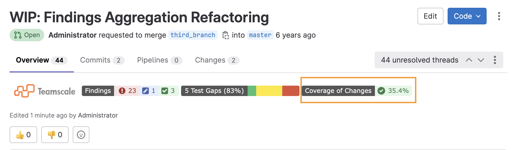Click the green check beside 35.4%

381,91
